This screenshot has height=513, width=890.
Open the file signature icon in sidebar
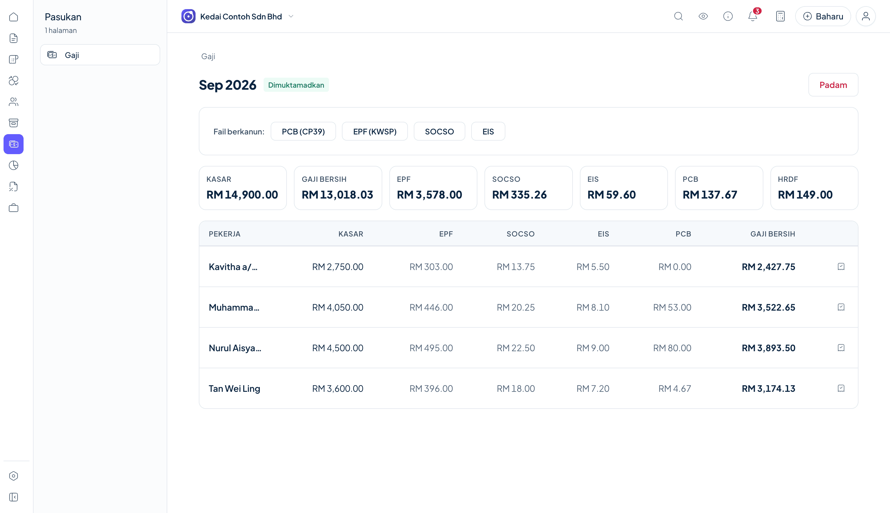click(x=14, y=186)
